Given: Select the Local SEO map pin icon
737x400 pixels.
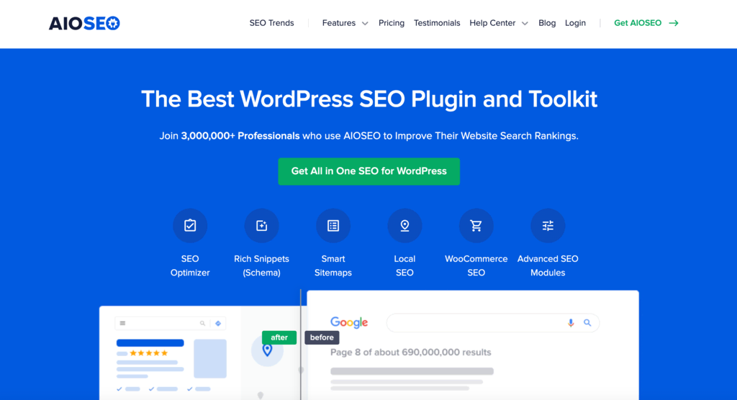Looking at the screenshot, I should tap(404, 226).
